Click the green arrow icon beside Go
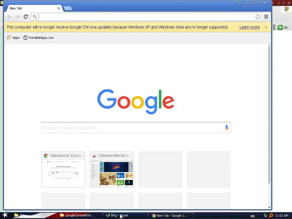Viewport: 292px width, 219px height. (x=280, y=27)
